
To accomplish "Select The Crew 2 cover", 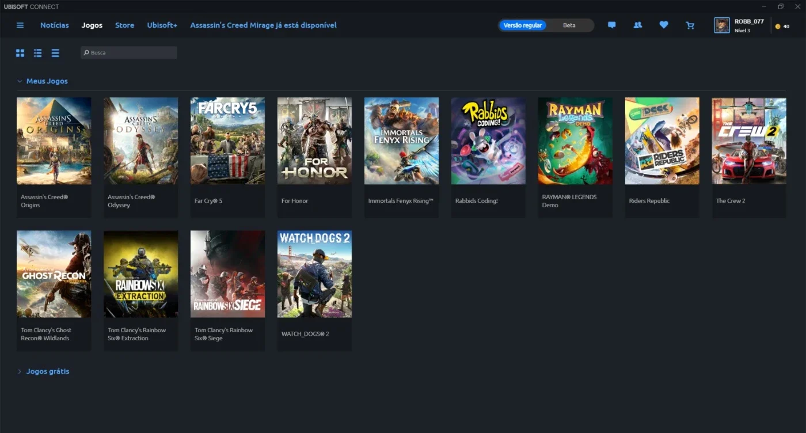I will 750,141.
